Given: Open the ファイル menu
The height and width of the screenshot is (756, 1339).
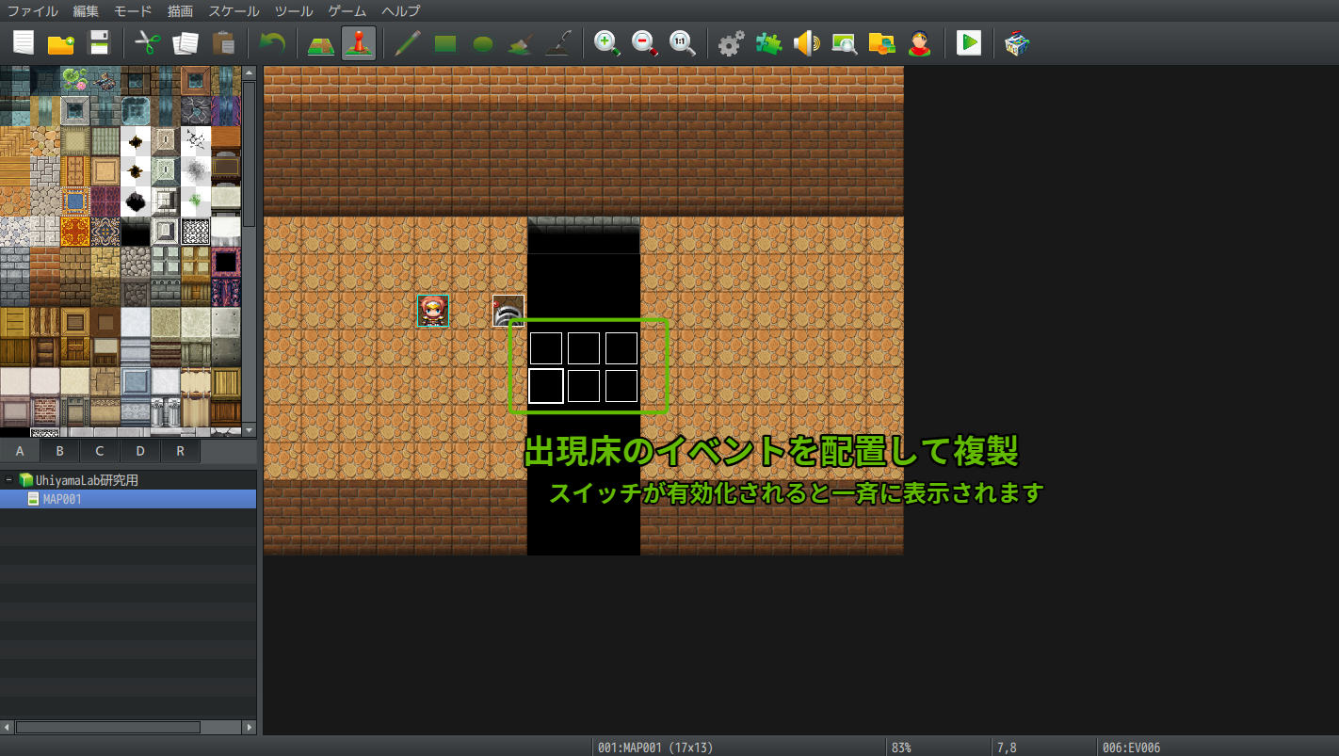Looking at the screenshot, I should coord(32,11).
